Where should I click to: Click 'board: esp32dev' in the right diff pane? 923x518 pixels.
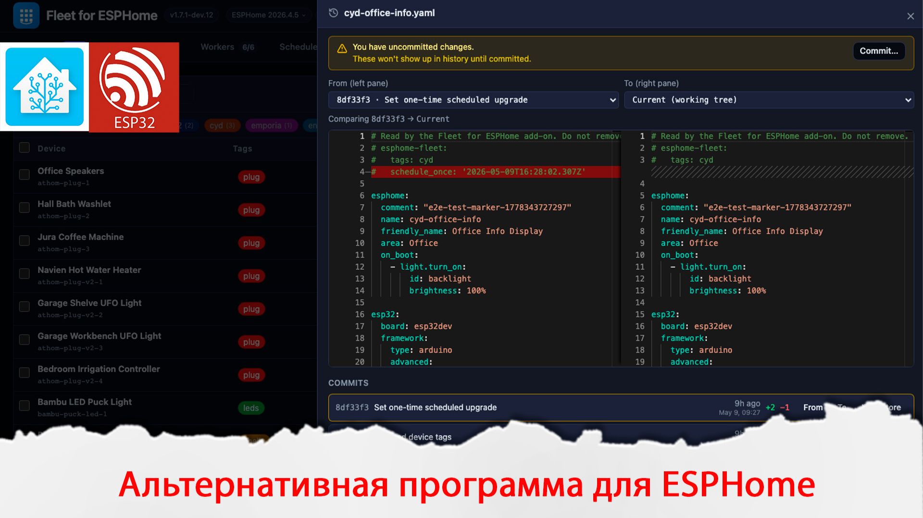coord(696,326)
